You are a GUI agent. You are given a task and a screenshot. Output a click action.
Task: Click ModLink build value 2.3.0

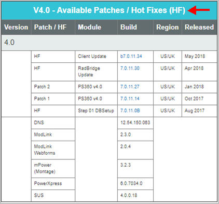click(126, 134)
